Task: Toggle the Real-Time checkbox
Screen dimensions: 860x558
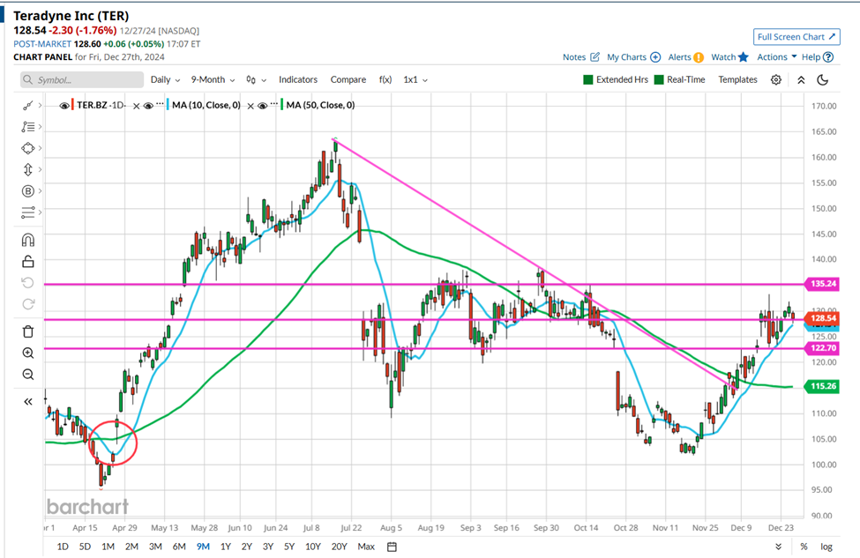Action: coord(659,79)
